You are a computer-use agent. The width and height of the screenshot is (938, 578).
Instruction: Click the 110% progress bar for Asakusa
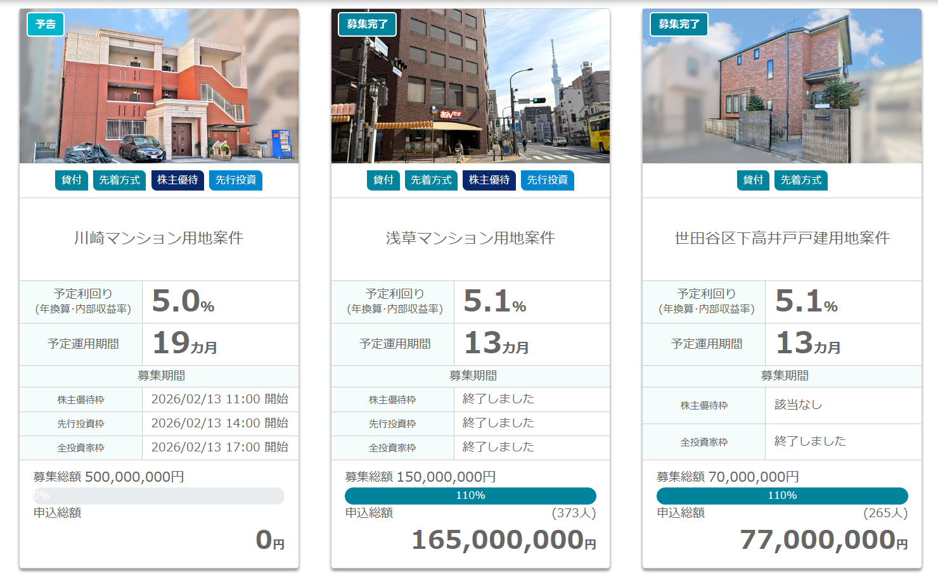(x=470, y=496)
